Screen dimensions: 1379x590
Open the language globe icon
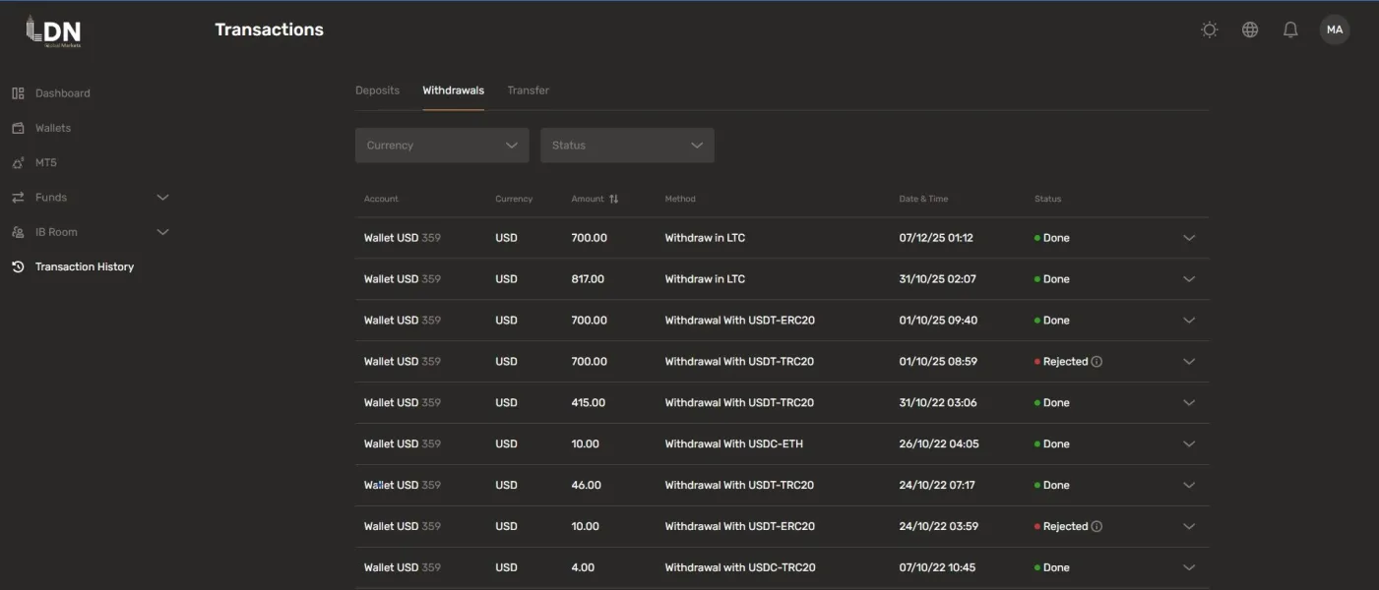click(x=1250, y=29)
